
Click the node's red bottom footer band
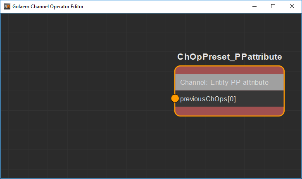pyautogui.click(x=229, y=111)
